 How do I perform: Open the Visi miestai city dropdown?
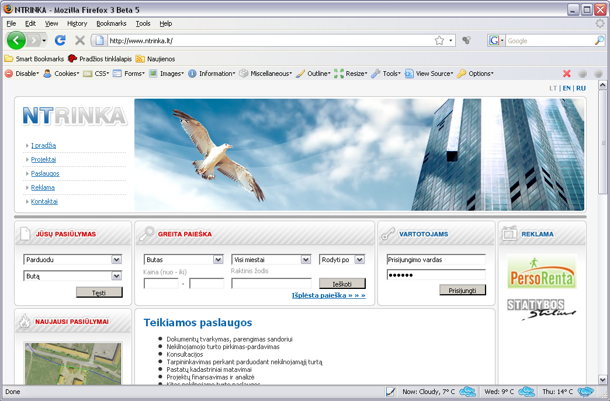pyautogui.click(x=272, y=260)
